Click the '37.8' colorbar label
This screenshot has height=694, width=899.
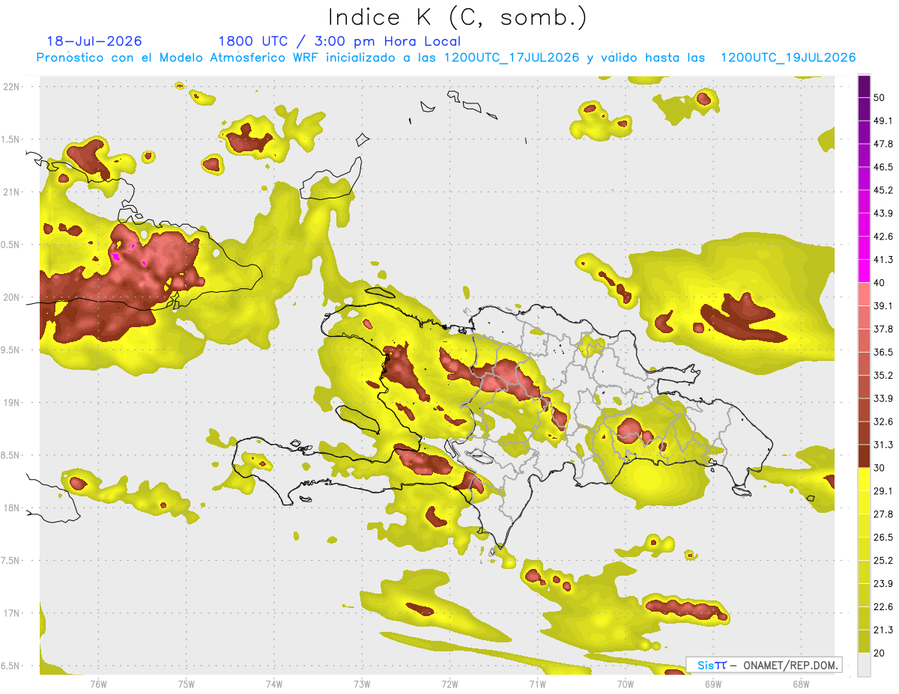tap(883, 329)
